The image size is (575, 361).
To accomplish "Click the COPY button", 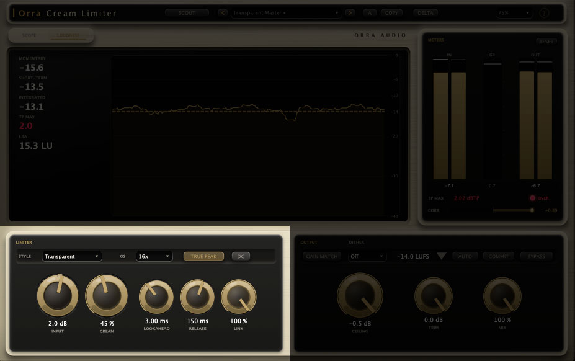I will click(x=391, y=13).
